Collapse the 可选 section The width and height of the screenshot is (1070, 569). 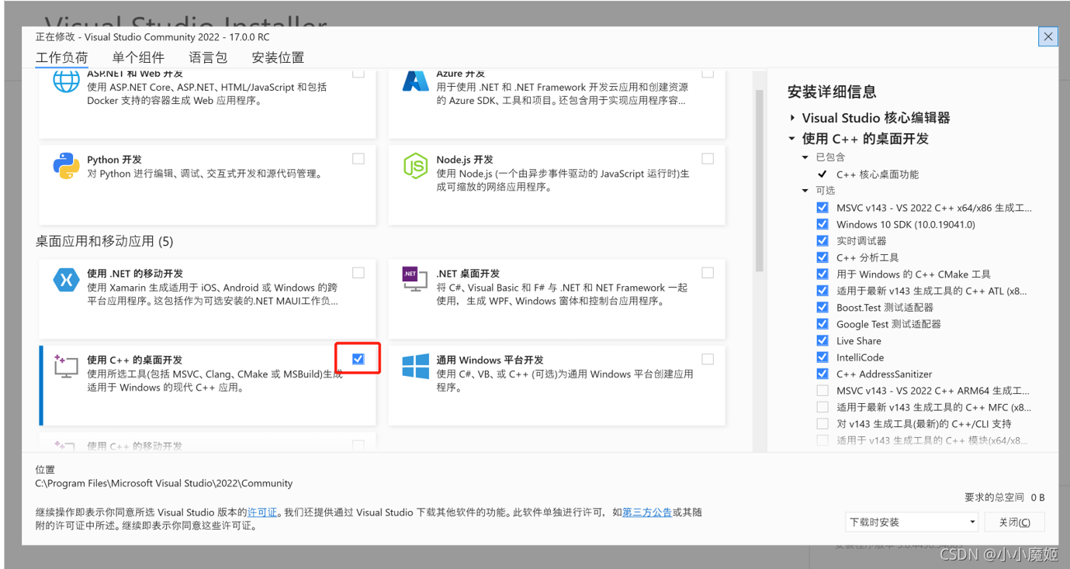805,191
